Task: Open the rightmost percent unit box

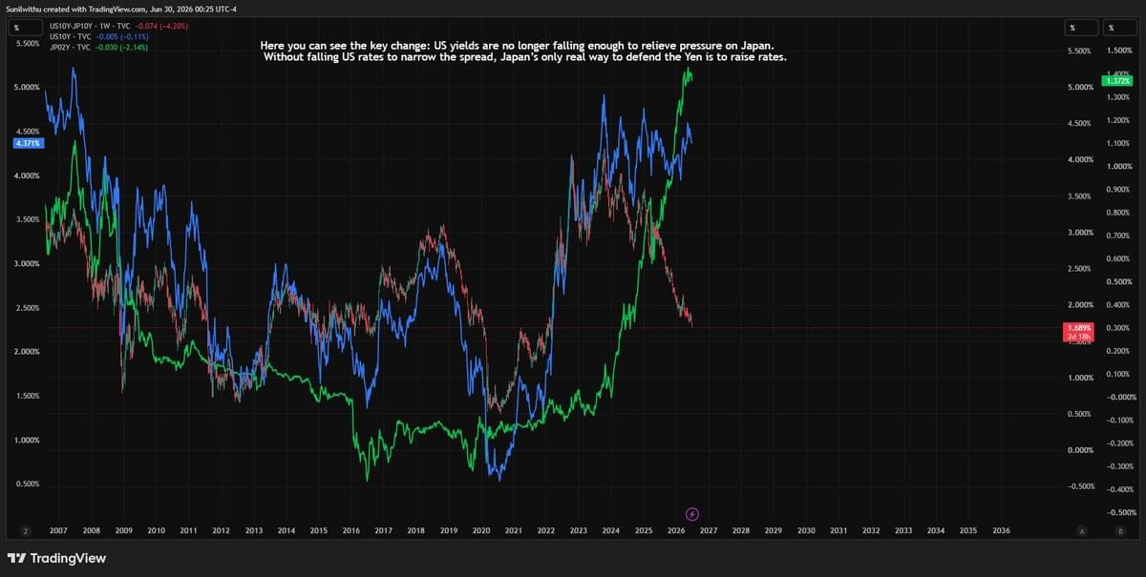Action: [x=1112, y=29]
